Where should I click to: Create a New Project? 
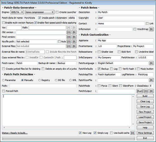click(x=145, y=112)
